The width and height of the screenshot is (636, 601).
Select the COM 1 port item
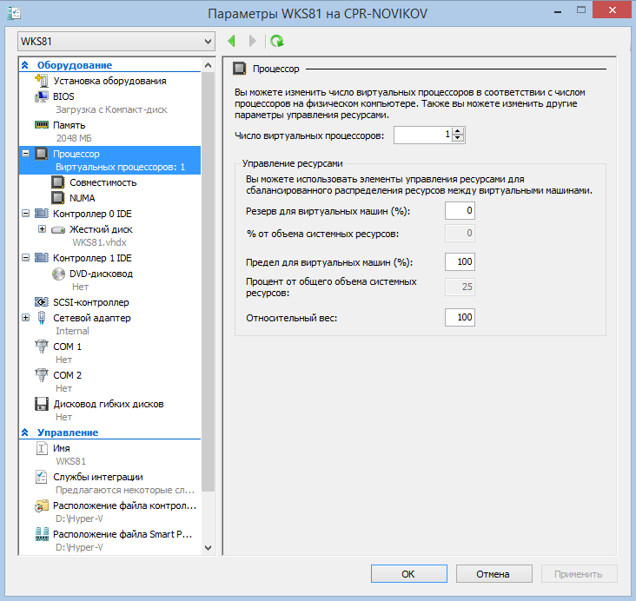[x=67, y=347]
